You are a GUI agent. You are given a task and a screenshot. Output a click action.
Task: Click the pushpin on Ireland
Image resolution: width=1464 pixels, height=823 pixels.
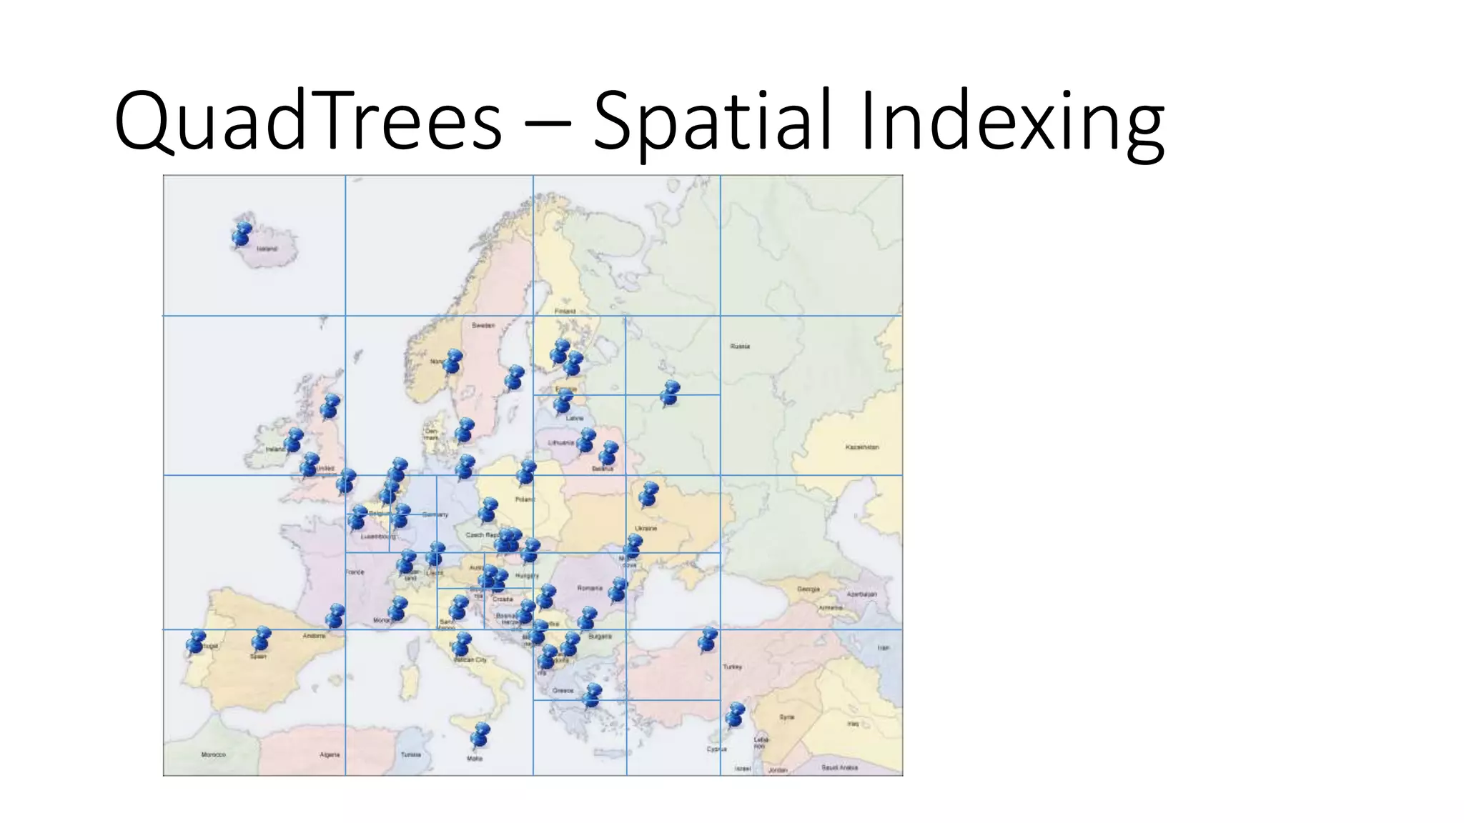(294, 440)
